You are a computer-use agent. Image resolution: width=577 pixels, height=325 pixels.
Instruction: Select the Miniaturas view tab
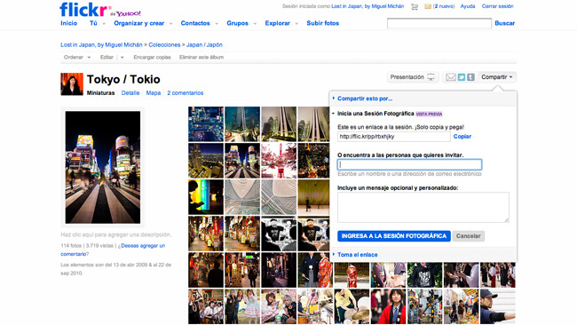[100, 93]
